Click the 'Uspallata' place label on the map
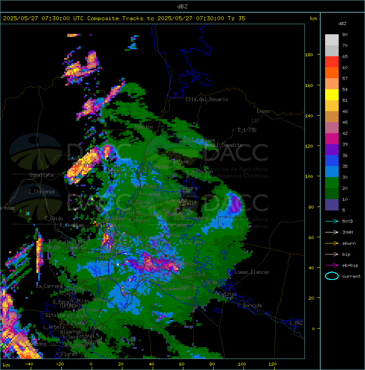Screen dimensions: 365x370 [41, 175]
